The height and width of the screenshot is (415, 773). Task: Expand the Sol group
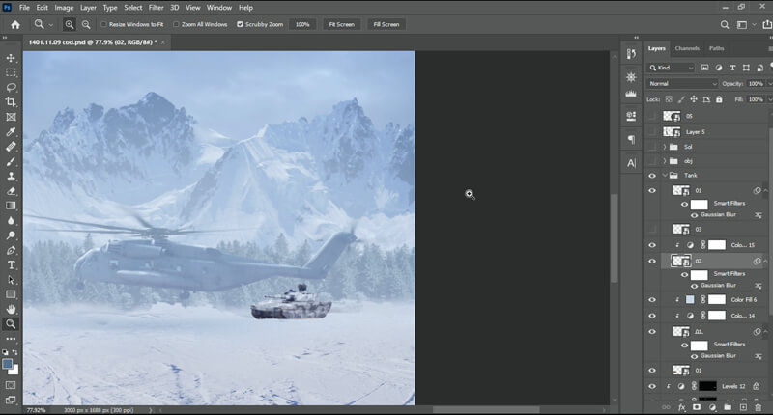point(665,147)
